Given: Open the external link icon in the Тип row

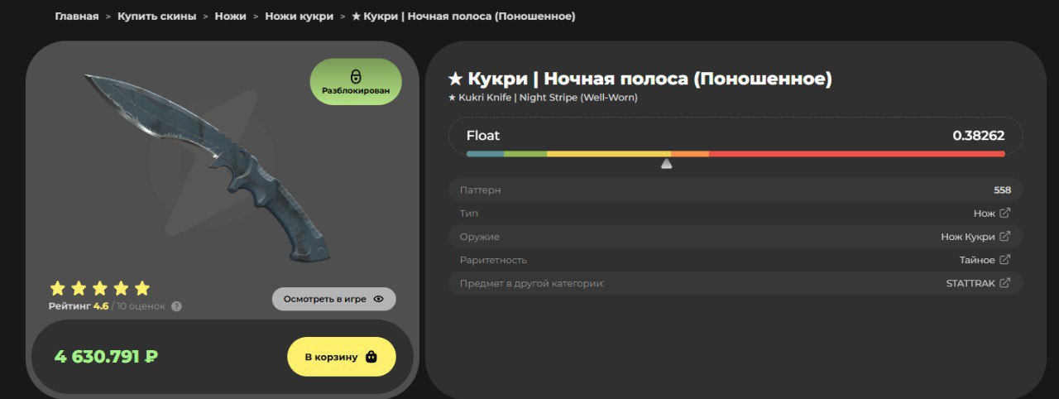Looking at the screenshot, I should pyautogui.click(x=1004, y=213).
